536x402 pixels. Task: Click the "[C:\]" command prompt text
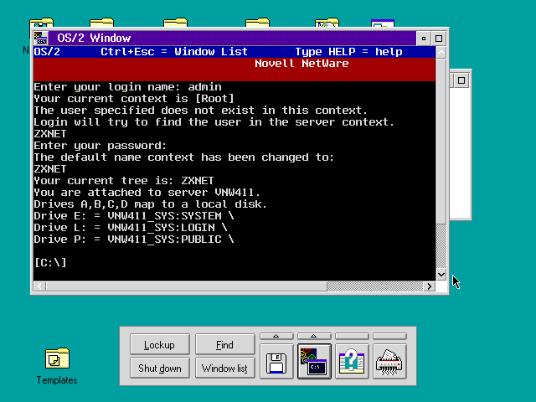coord(50,262)
